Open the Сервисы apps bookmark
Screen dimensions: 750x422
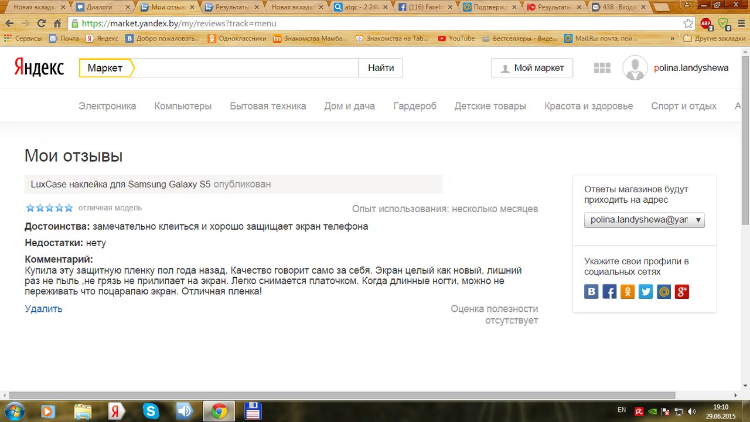23,39
